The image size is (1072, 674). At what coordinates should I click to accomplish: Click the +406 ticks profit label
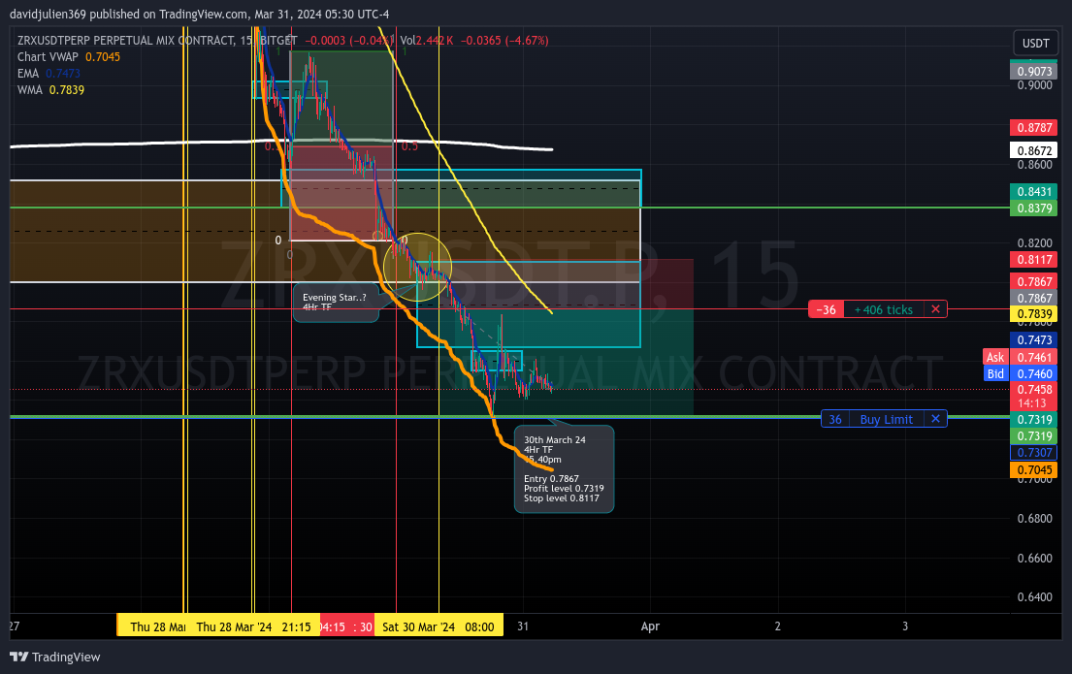pyautogui.click(x=883, y=309)
